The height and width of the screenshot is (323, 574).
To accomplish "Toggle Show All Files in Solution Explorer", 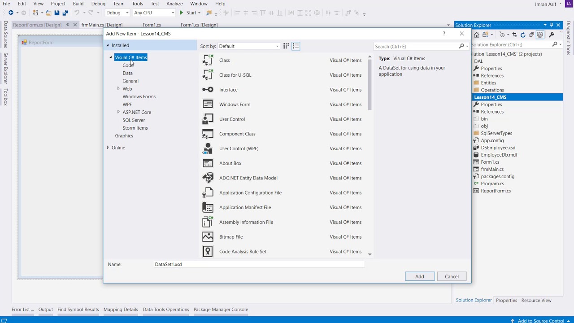I will pos(540,35).
